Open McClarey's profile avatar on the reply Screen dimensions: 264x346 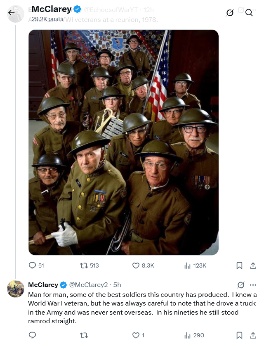coord(15,289)
